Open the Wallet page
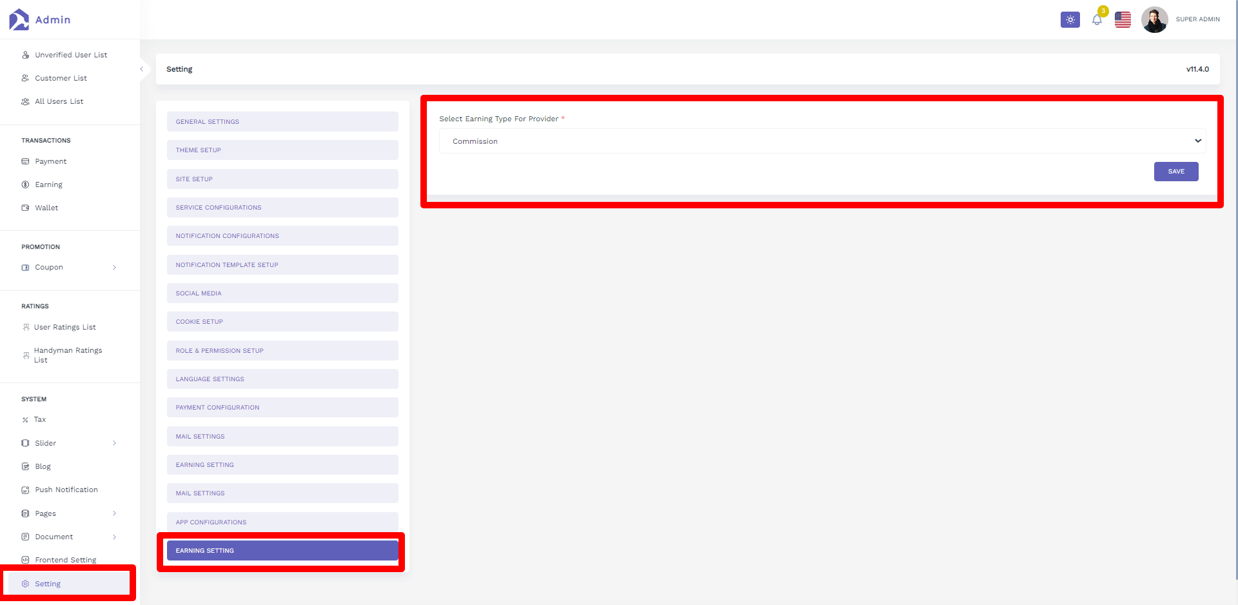Viewport: 1238px width, 605px height. pyautogui.click(x=46, y=208)
